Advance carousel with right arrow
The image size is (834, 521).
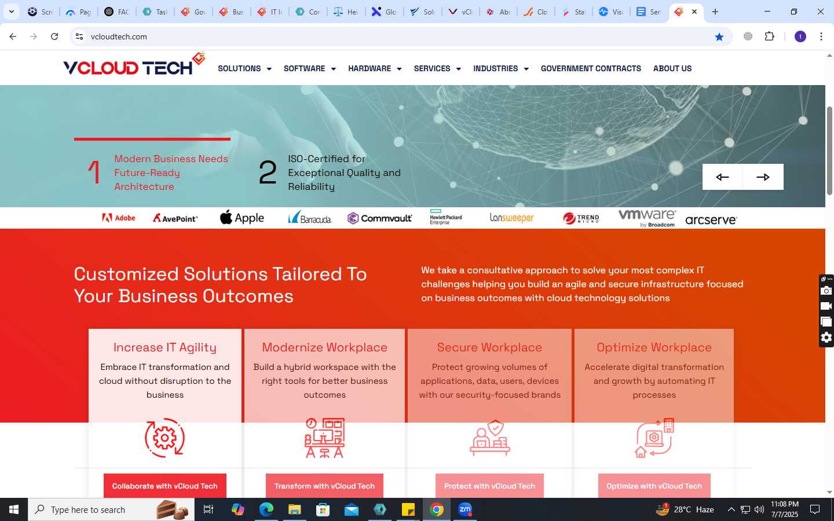(x=763, y=177)
